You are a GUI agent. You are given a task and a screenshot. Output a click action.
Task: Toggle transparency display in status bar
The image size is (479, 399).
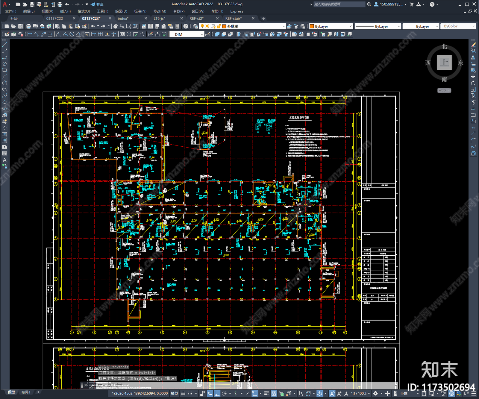click(274, 393)
